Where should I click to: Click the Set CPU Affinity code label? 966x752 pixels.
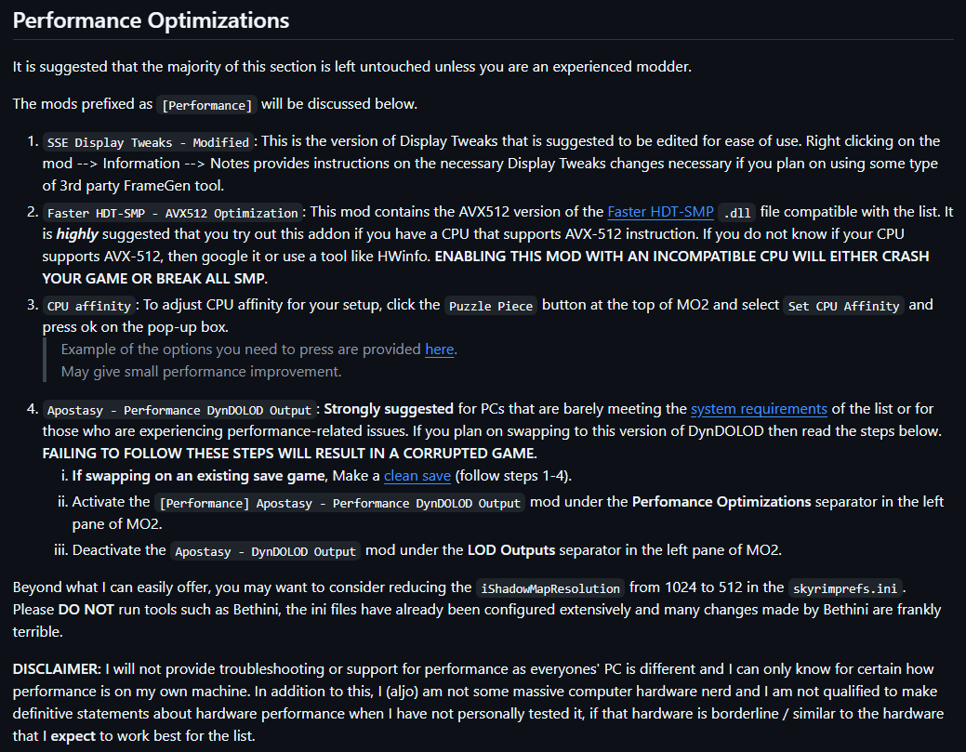click(x=843, y=306)
